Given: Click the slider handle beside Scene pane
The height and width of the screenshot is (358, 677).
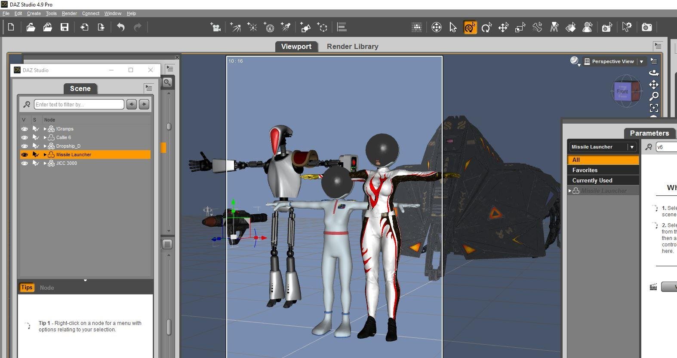Looking at the screenshot, I should coord(169,127).
